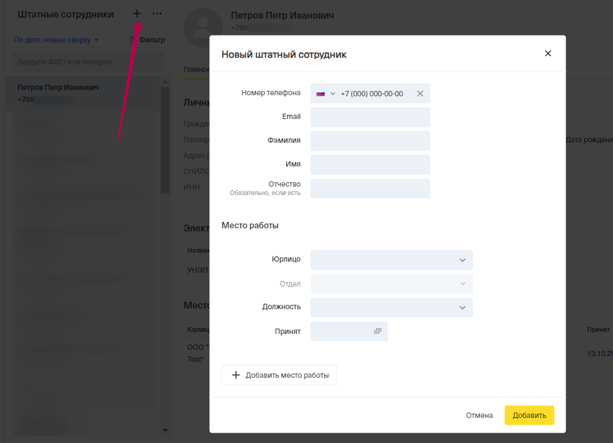This screenshot has width=613, height=443.
Task: Open the three-dots menu beside Штатные сотрудники
Action: (x=157, y=13)
